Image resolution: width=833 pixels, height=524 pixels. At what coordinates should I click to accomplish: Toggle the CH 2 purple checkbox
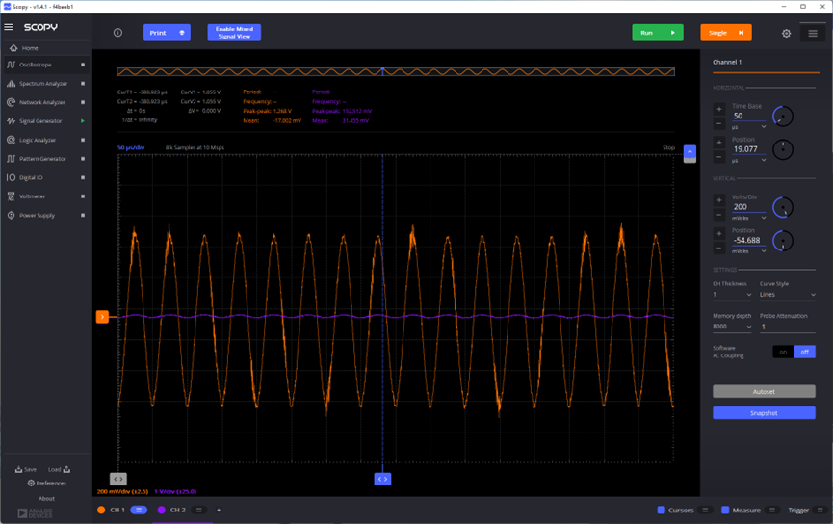coord(162,511)
